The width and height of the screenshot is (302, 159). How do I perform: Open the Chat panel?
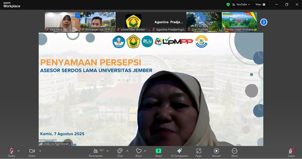(x=120, y=153)
